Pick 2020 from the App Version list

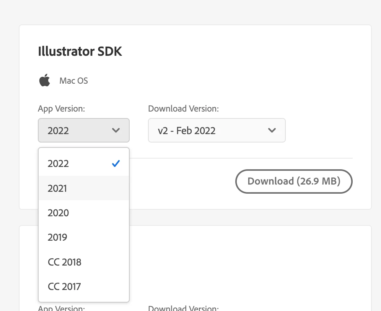click(84, 213)
